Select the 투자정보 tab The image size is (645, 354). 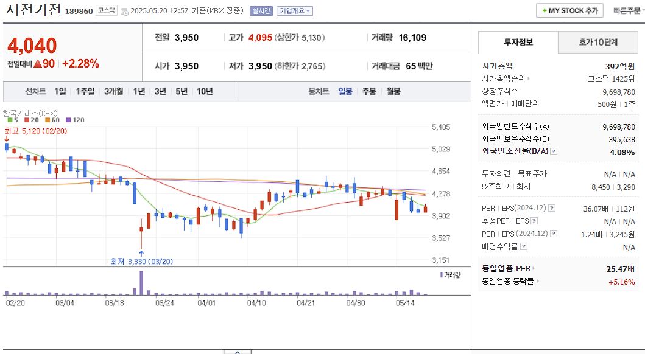(518, 42)
